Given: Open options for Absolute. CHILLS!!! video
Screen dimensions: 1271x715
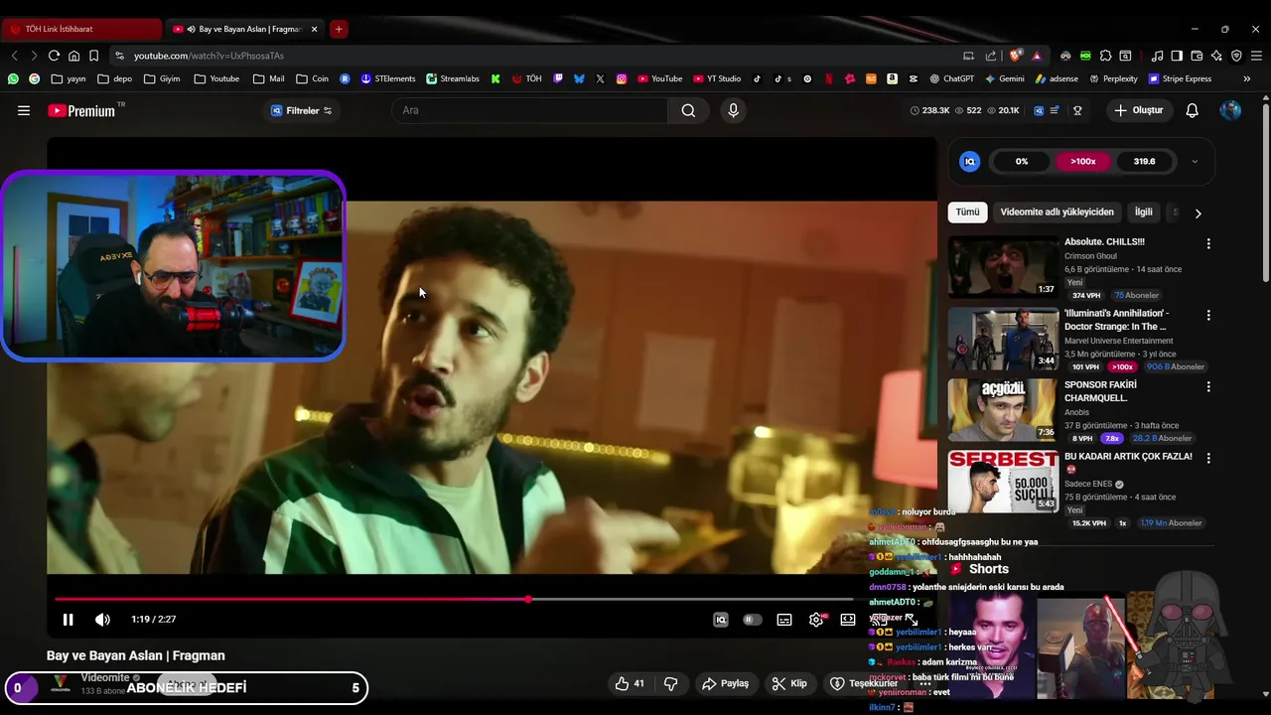Looking at the screenshot, I should coord(1208,243).
